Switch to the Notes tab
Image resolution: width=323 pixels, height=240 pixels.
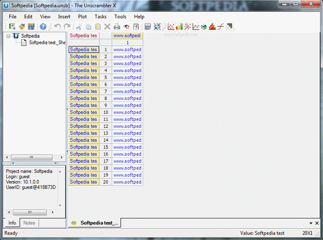click(29, 223)
